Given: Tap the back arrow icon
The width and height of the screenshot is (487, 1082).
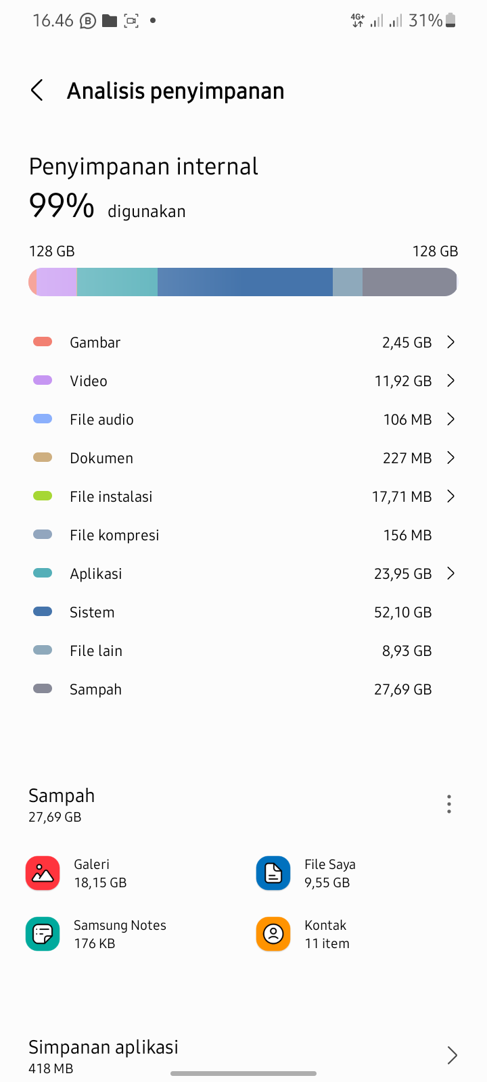Looking at the screenshot, I should coord(37,91).
